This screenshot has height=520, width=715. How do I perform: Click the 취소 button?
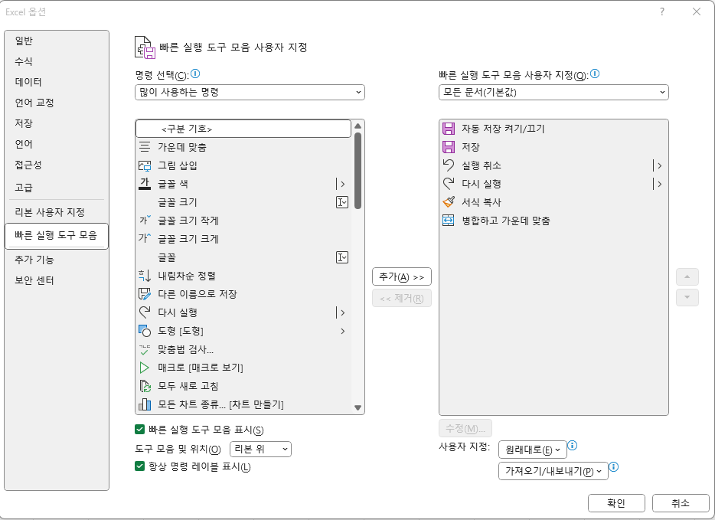[681, 503]
